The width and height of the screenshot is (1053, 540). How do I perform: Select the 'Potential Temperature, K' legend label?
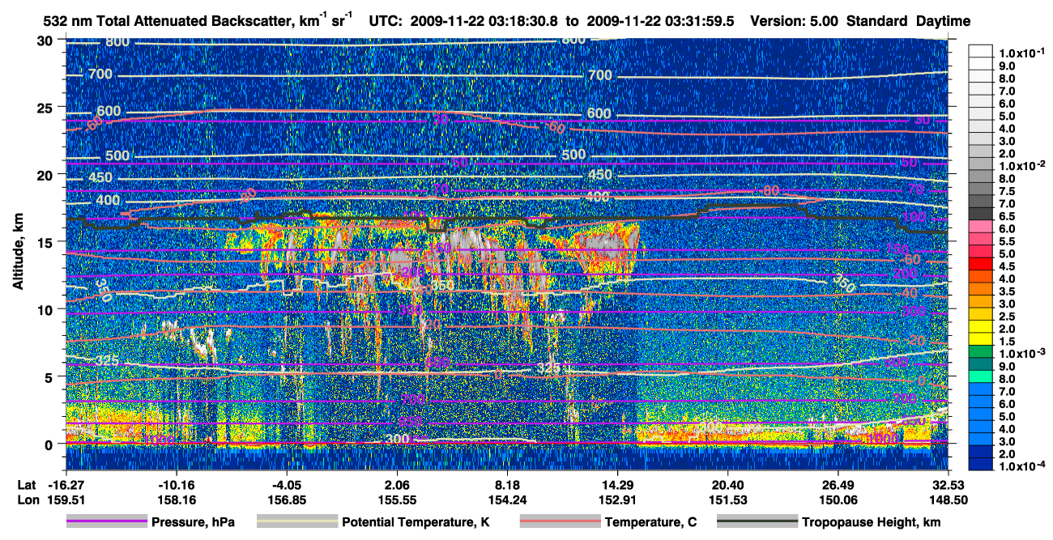(416, 522)
